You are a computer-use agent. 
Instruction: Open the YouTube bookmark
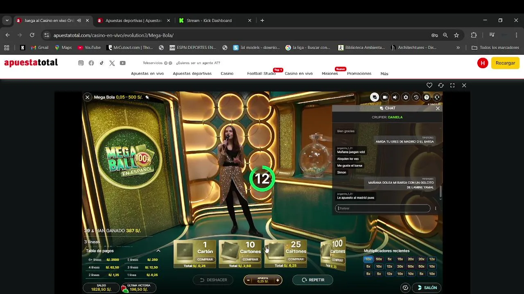[x=89, y=47]
